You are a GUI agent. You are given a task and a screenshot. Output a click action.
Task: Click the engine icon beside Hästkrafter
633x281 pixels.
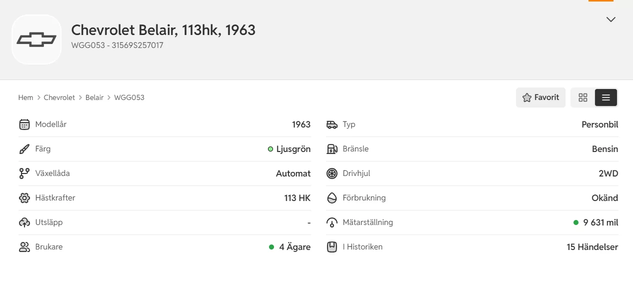click(x=24, y=198)
